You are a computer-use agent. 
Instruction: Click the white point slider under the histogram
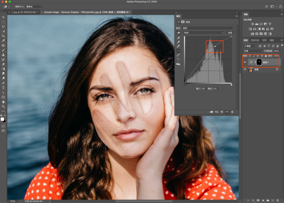click(231, 84)
